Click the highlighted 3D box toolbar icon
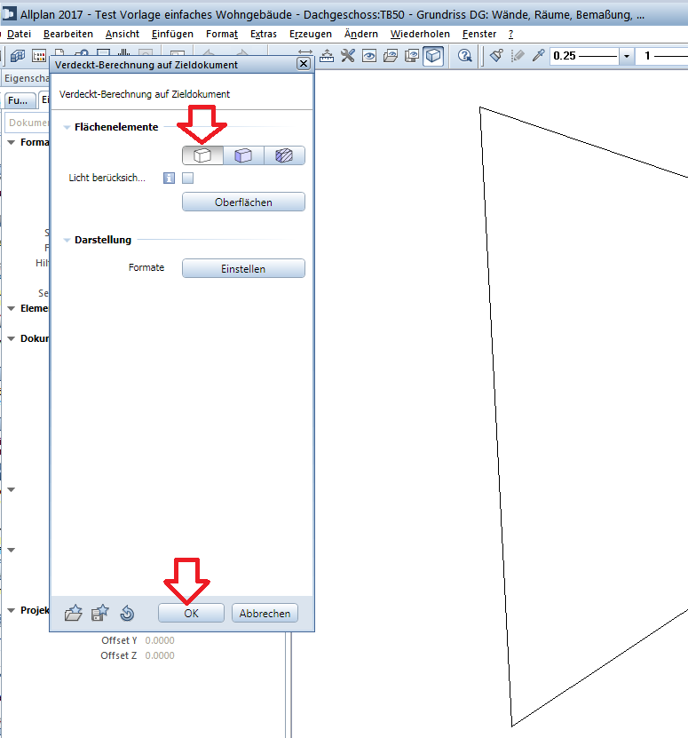This screenshot has height=738, width=688. [x=433, y=56]
